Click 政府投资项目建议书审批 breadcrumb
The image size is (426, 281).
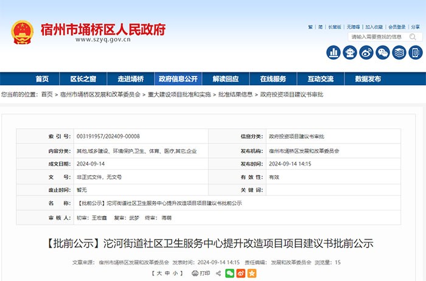(292, 94)
